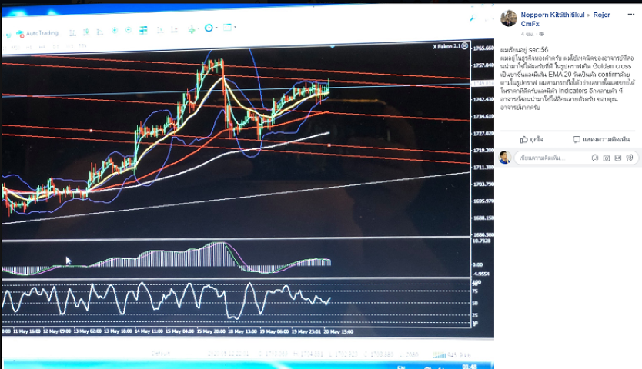This screenshot has width=642, height=369.
Task: Expand the indicators list dropdown arrow
Action: [198, 28]
